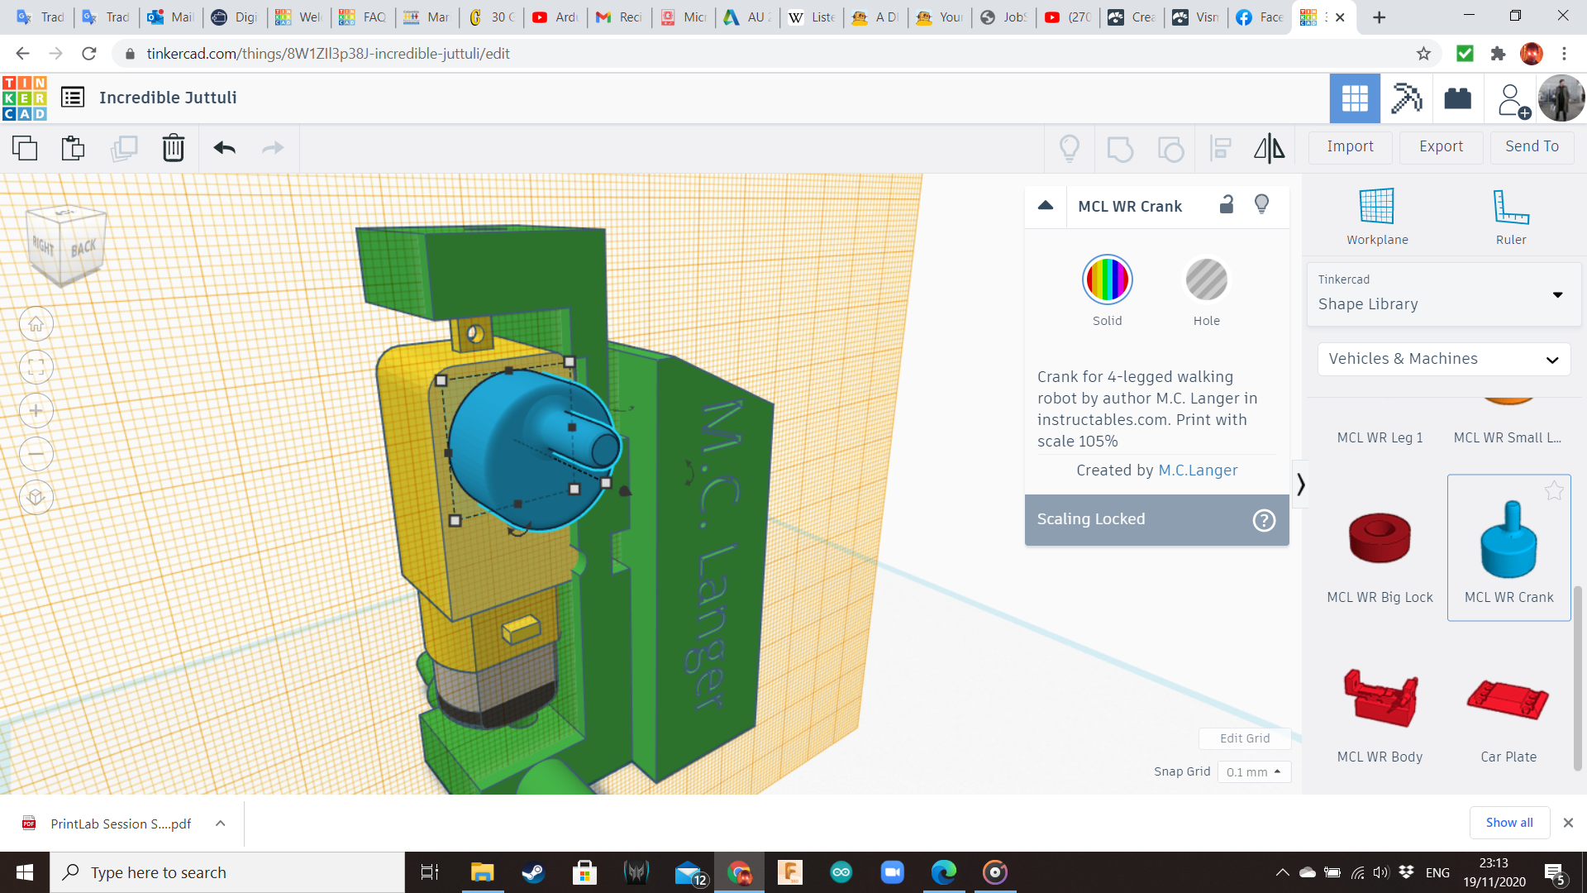Toggle visibility lightbulb in inspector panel

[1261, 205]
